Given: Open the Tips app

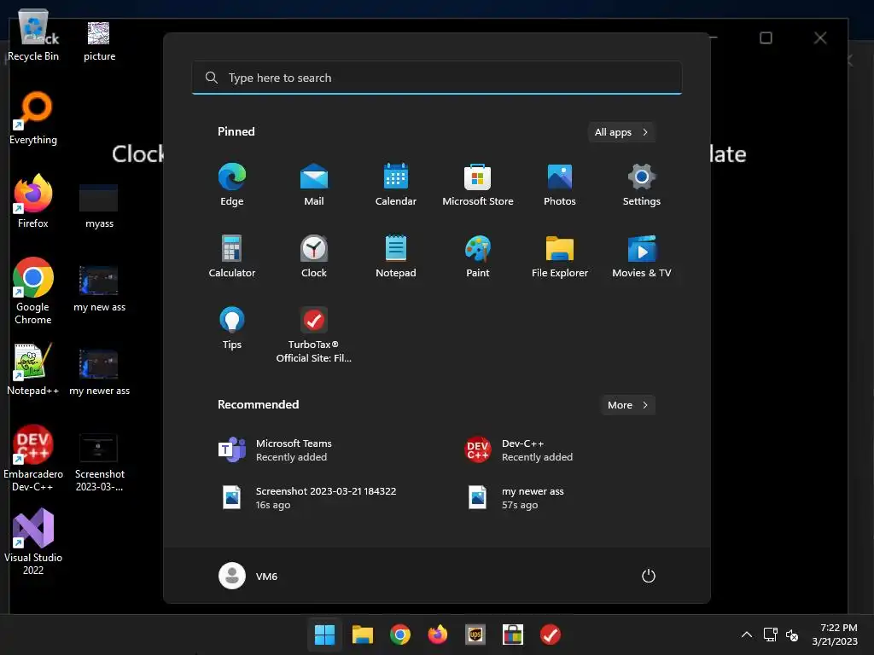Looking at the screenshot, I should [232, 328].
